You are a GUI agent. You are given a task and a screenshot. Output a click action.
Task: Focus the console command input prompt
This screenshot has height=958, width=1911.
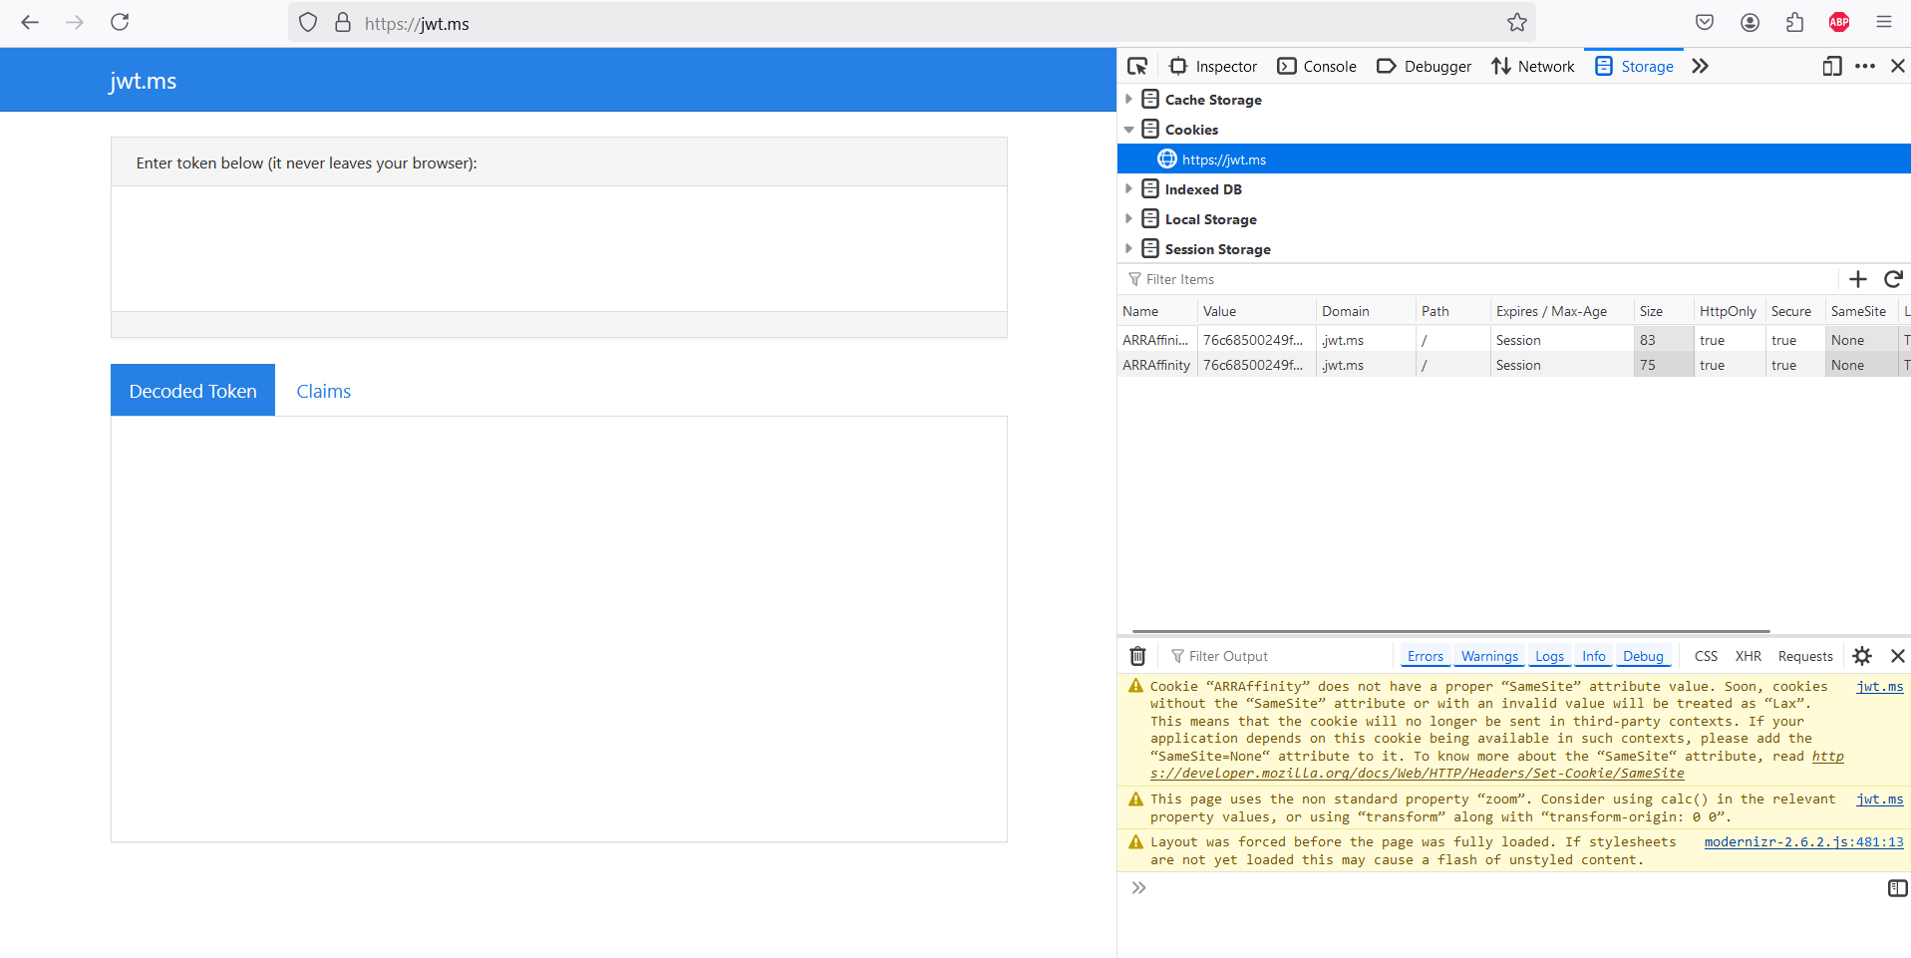[1515, 888]
